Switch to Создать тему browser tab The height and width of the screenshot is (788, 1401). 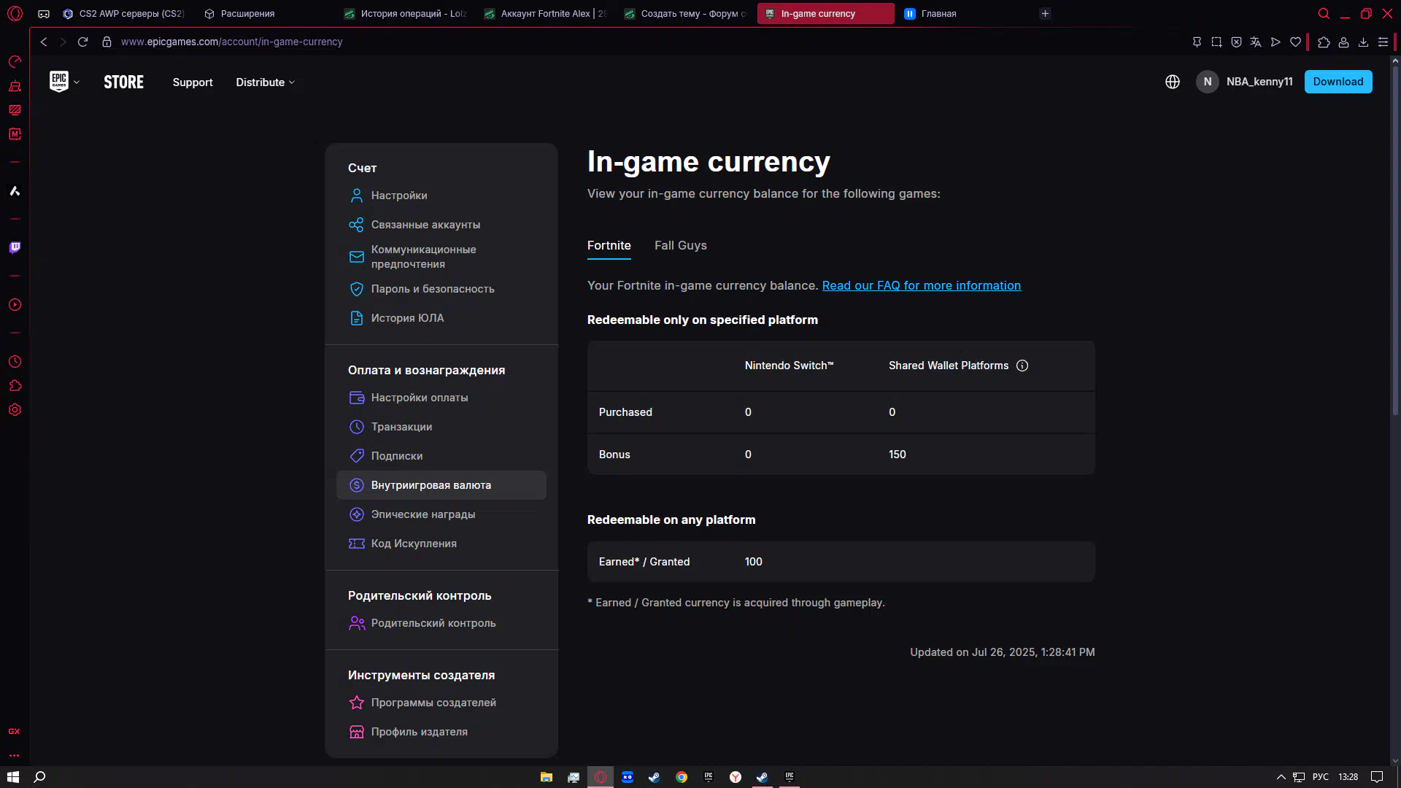686,13
